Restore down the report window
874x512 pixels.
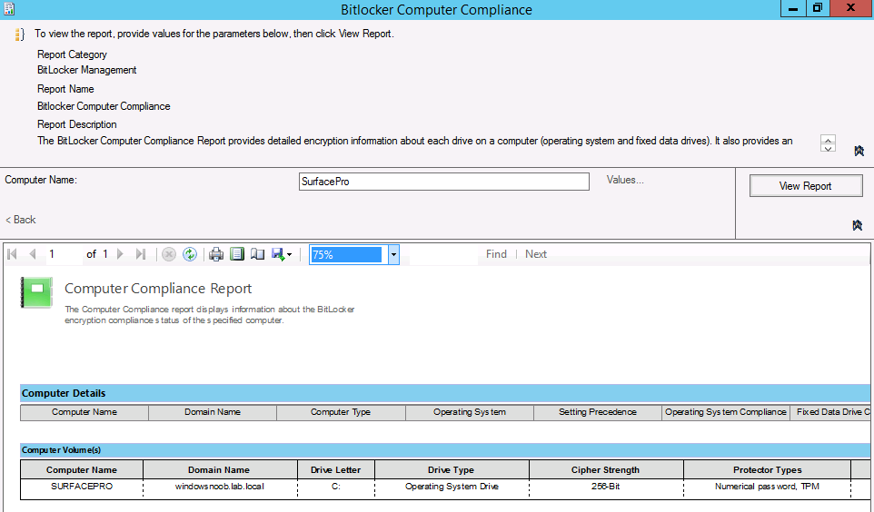pyautogui.click(x=817, y=8)
